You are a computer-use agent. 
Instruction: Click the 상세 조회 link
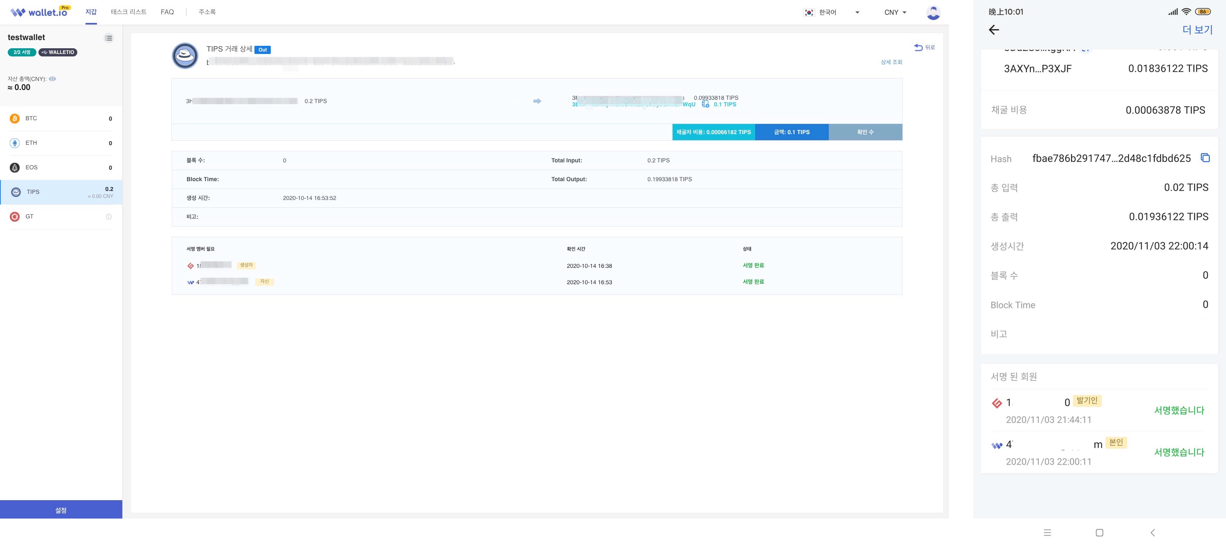pos(891,62)
